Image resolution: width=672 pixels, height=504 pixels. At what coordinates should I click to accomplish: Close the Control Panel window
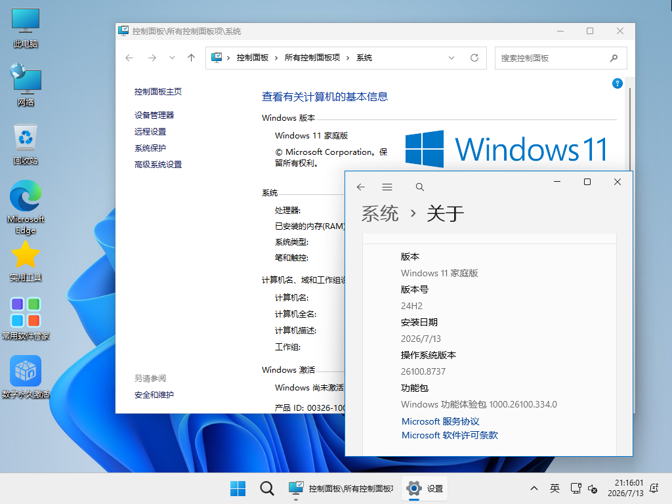click(x=619, y=31)
